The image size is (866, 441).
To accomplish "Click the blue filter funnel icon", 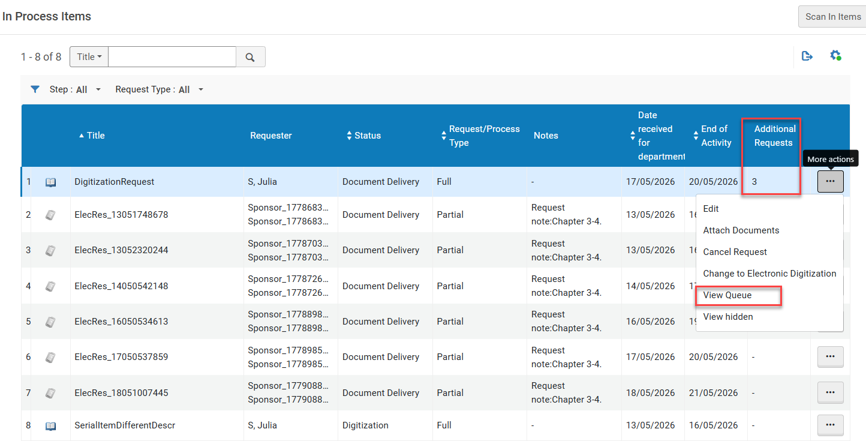I will click(x=35, y=89).
